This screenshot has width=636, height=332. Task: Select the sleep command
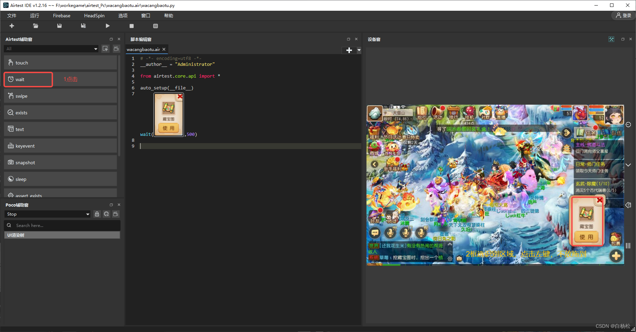click(60, 179)
